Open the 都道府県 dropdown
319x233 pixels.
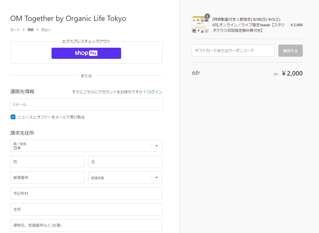[125, 178]
